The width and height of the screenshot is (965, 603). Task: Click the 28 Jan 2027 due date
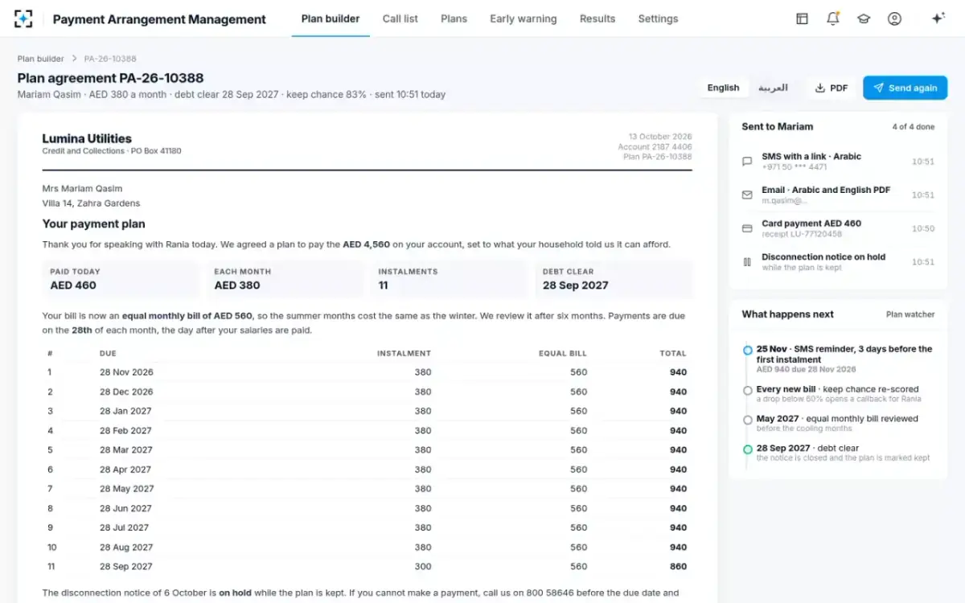tap(125, 411)
